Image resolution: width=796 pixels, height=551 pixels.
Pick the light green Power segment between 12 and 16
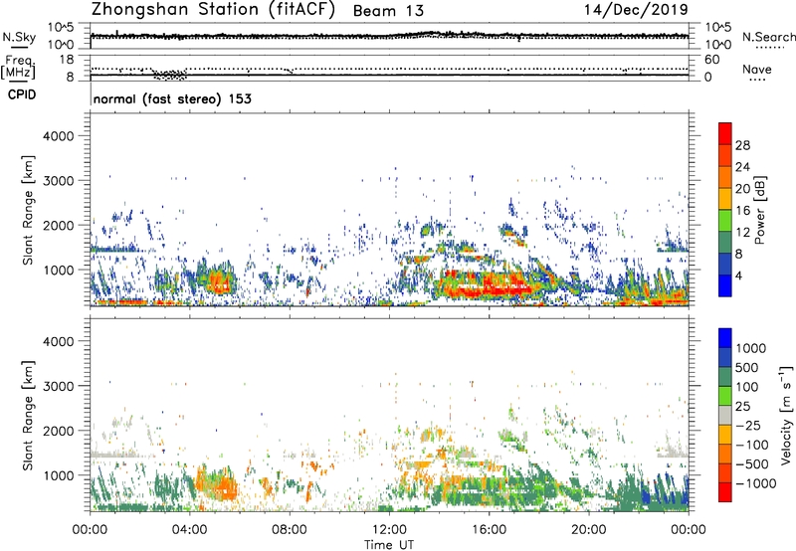tap(725, 221)
